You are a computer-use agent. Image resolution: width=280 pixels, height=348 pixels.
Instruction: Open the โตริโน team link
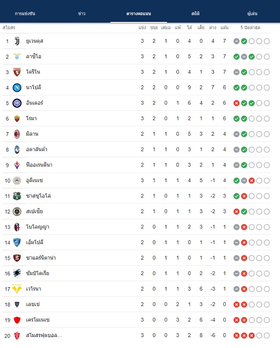pos(33,72)
